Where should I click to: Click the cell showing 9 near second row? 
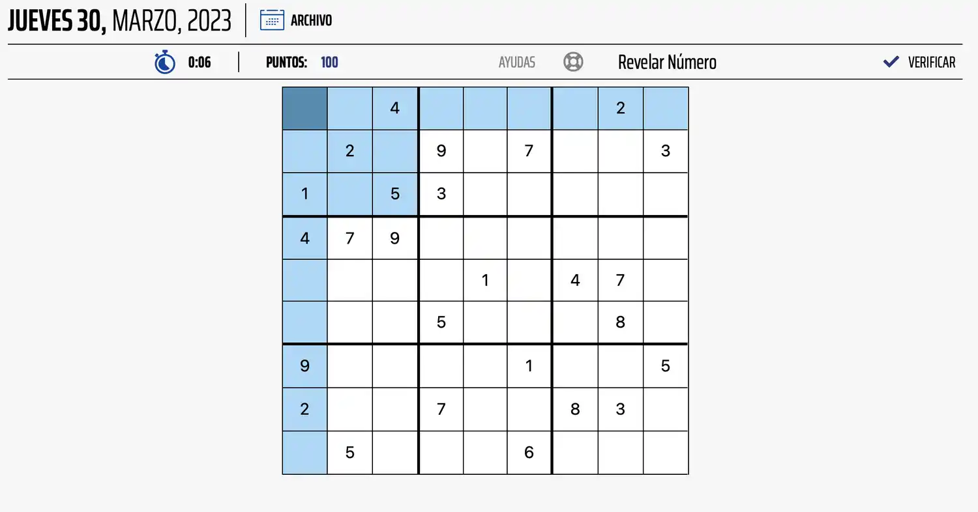tap(441, 150)
